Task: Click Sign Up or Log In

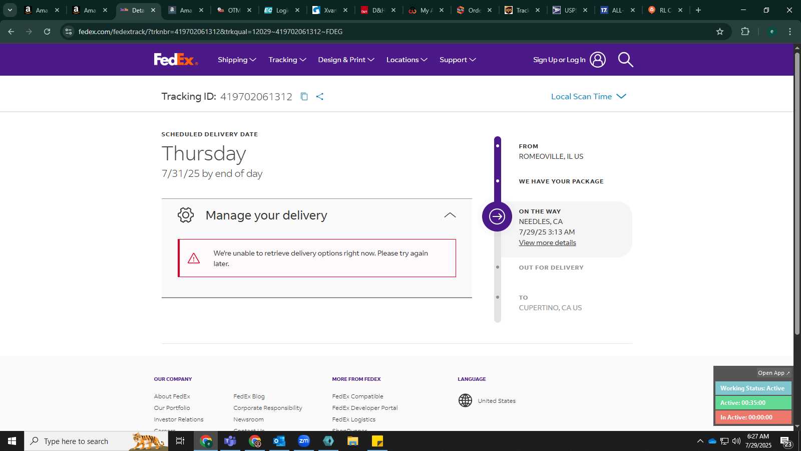Action: point(559,60)
